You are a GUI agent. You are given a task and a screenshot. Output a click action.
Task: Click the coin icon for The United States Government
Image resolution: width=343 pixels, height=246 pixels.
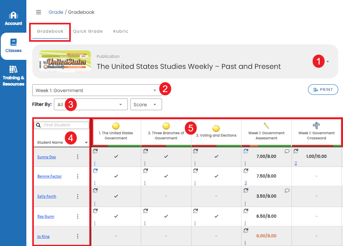coord(116,126)
